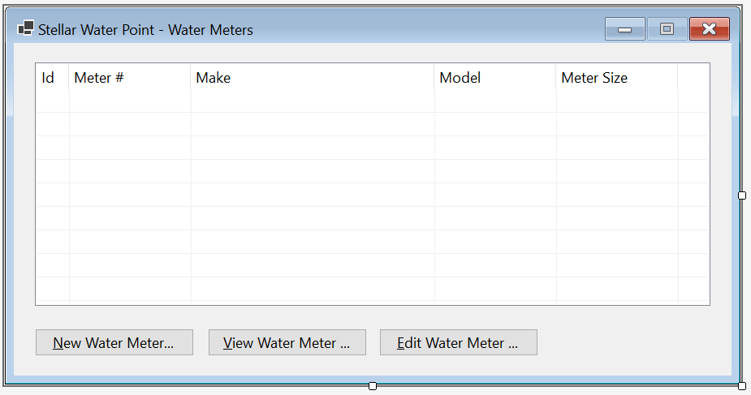Click the Model column header
751x395 pixels.
click(494, 78)
